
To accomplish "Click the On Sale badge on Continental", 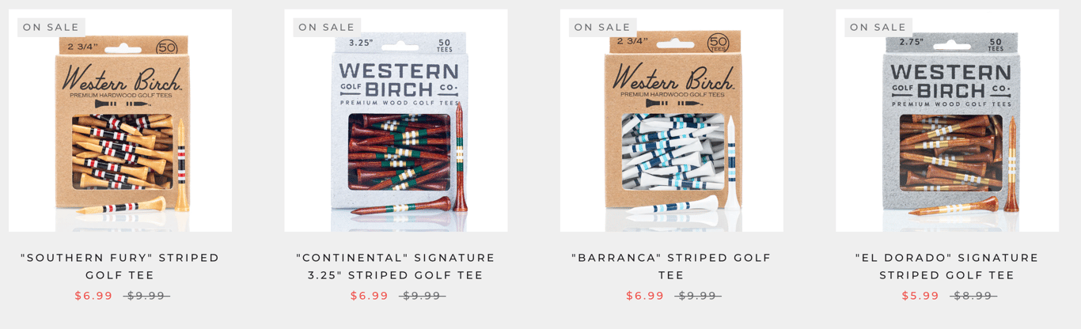I will [x=327, y=27].
